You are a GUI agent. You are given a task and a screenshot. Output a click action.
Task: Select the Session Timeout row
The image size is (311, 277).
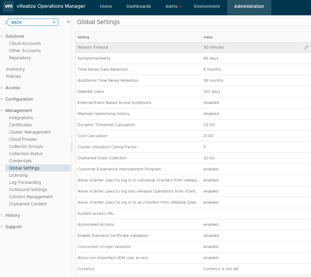point(193,47)
